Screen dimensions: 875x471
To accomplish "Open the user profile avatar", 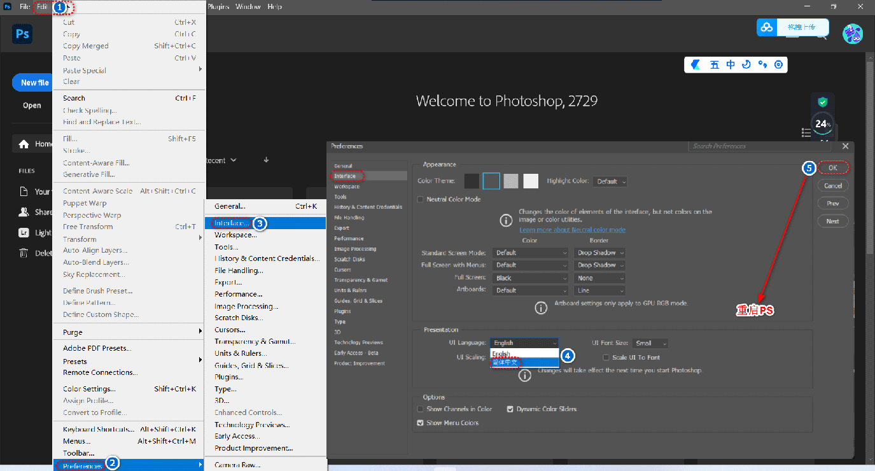I will pyautogui.click(x=853, y=34).
